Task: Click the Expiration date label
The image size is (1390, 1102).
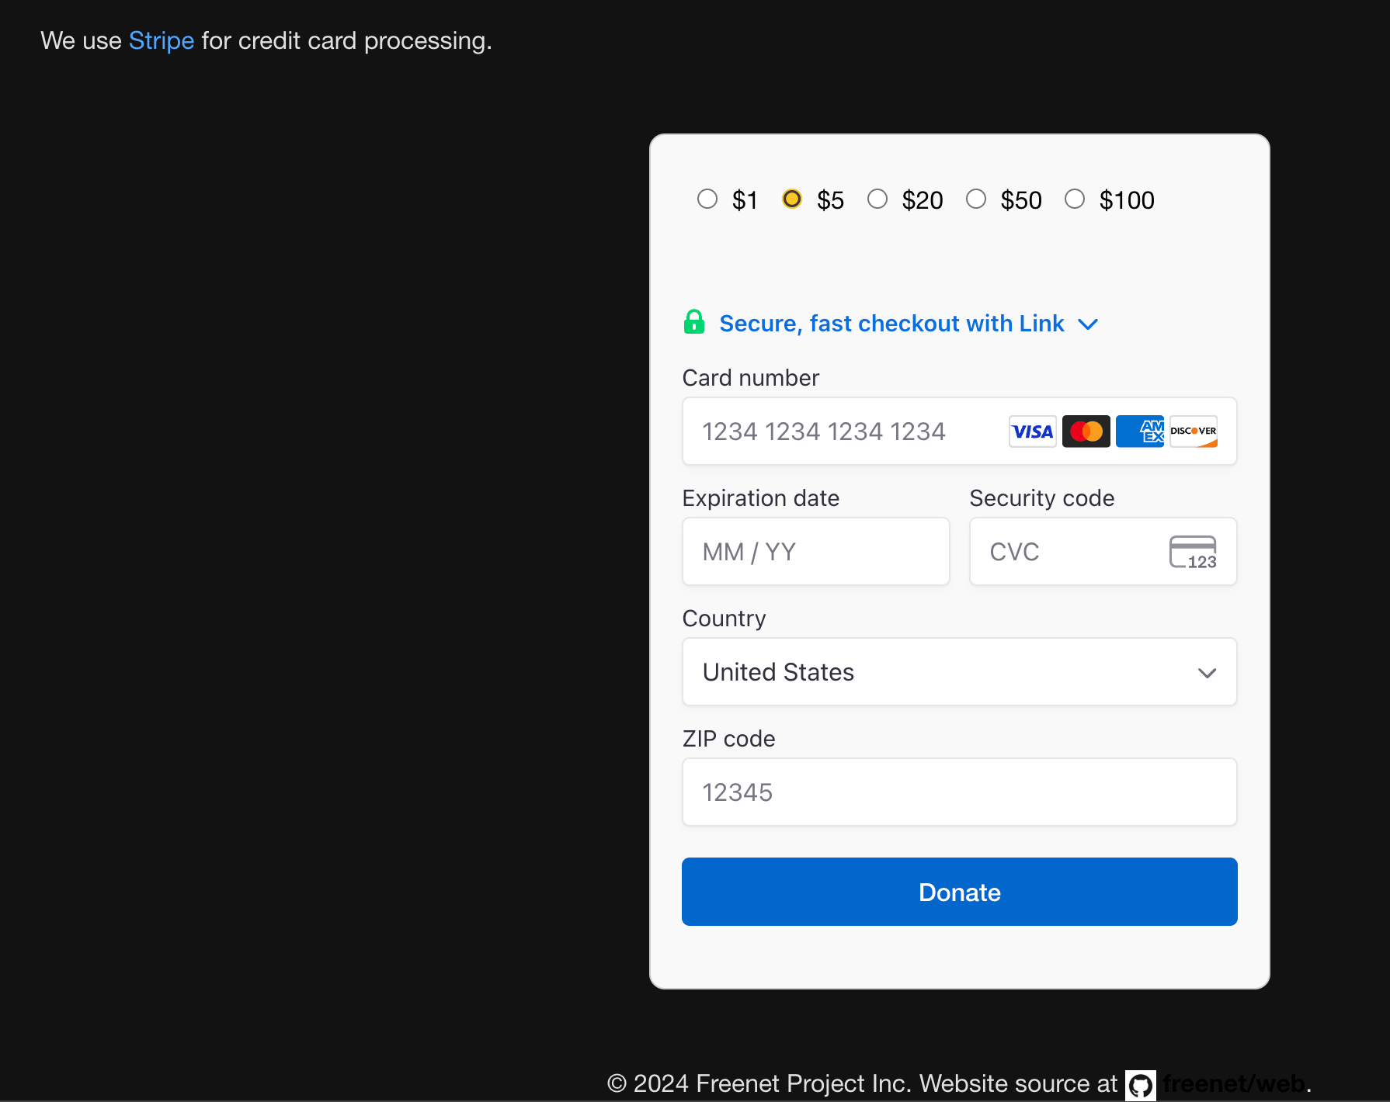Action: pyautogui.click(x=761, y=498)
